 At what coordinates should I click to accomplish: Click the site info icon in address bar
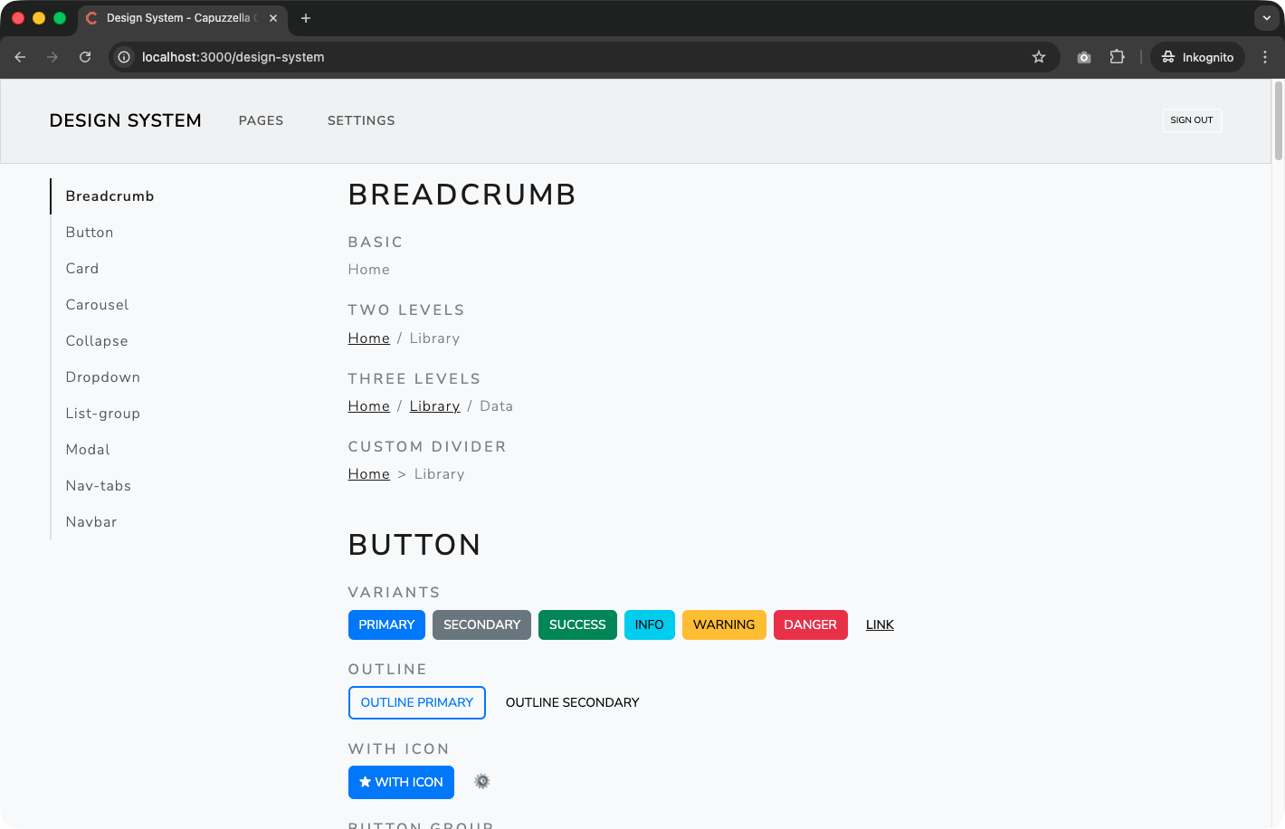coord(122,56)
